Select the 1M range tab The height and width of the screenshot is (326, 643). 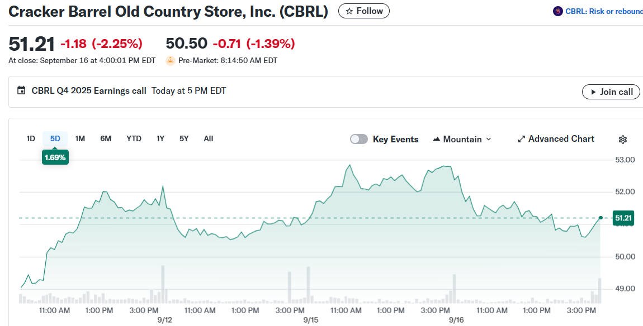pos(80,139)
